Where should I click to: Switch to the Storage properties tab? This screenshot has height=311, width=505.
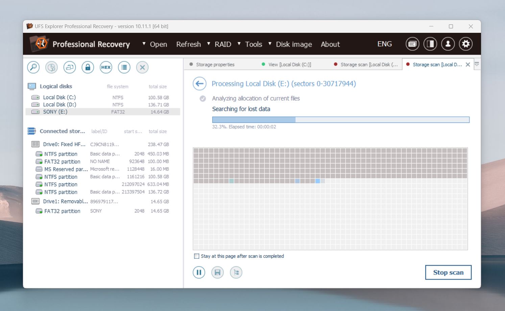pyautogui.click(x=215, y=65)
